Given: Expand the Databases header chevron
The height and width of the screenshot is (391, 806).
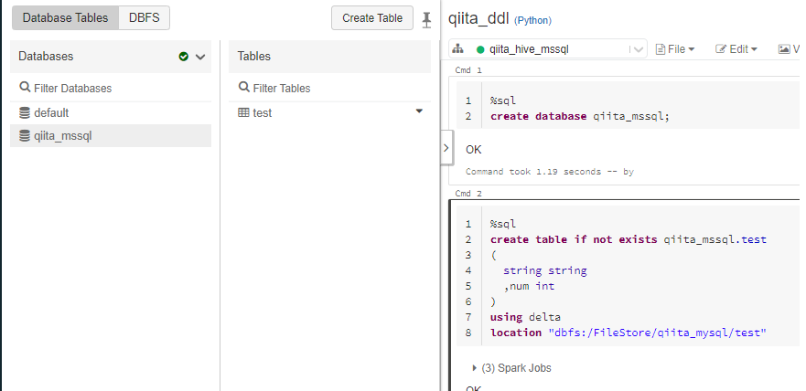Looking at the screenshot, I should (x=200, y=57).
